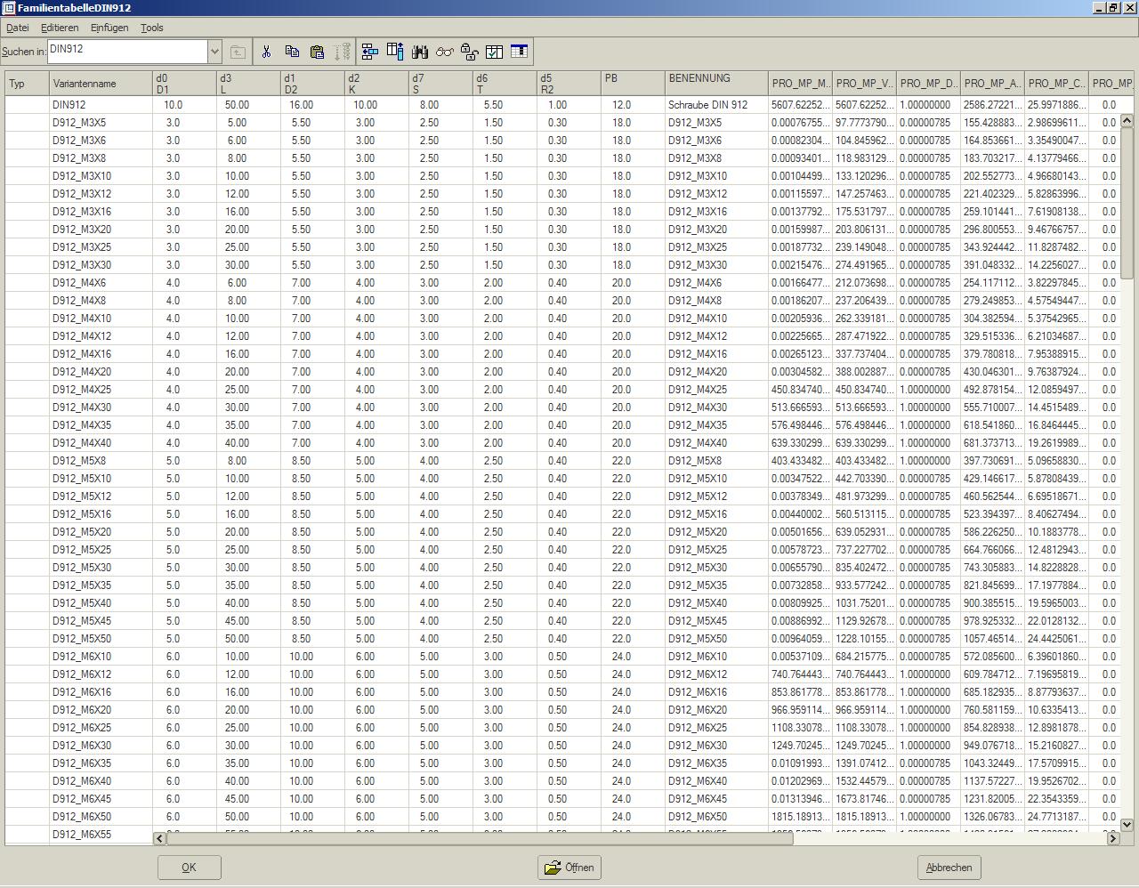This screenshot has height=888, width=1139.
Task: Select variant name D912_M5X25
Action: 82,550
